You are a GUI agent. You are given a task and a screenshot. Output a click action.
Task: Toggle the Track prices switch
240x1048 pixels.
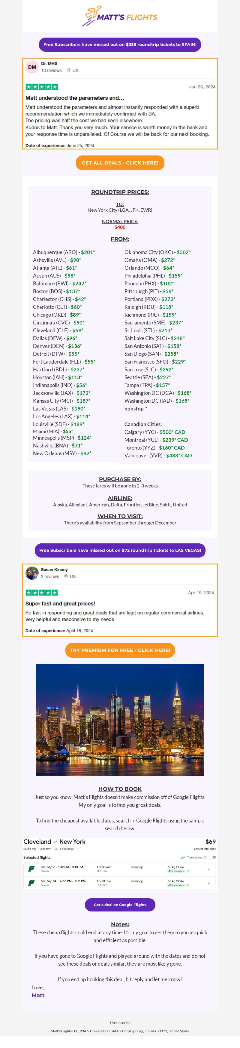click(212, 857)
